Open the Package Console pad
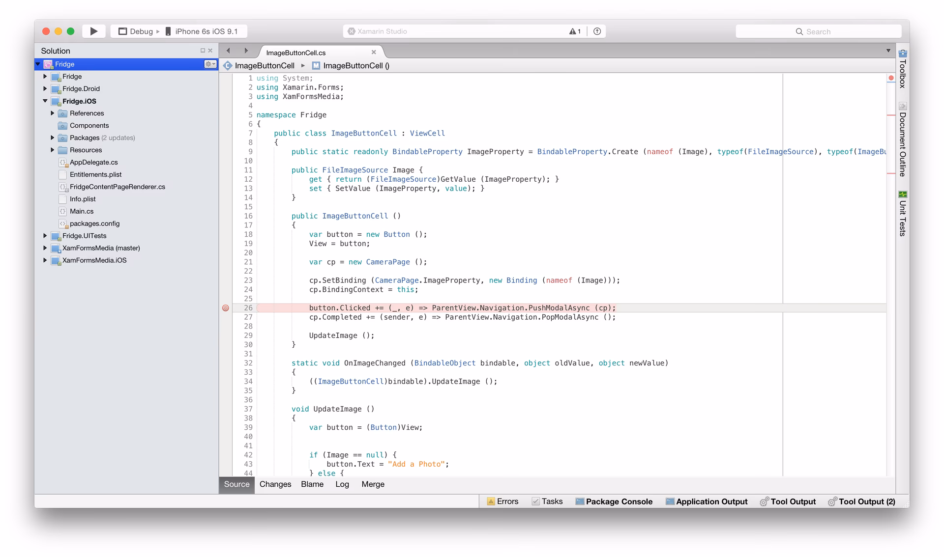Viewport: 944px width, 557px height. coord(614,501)
